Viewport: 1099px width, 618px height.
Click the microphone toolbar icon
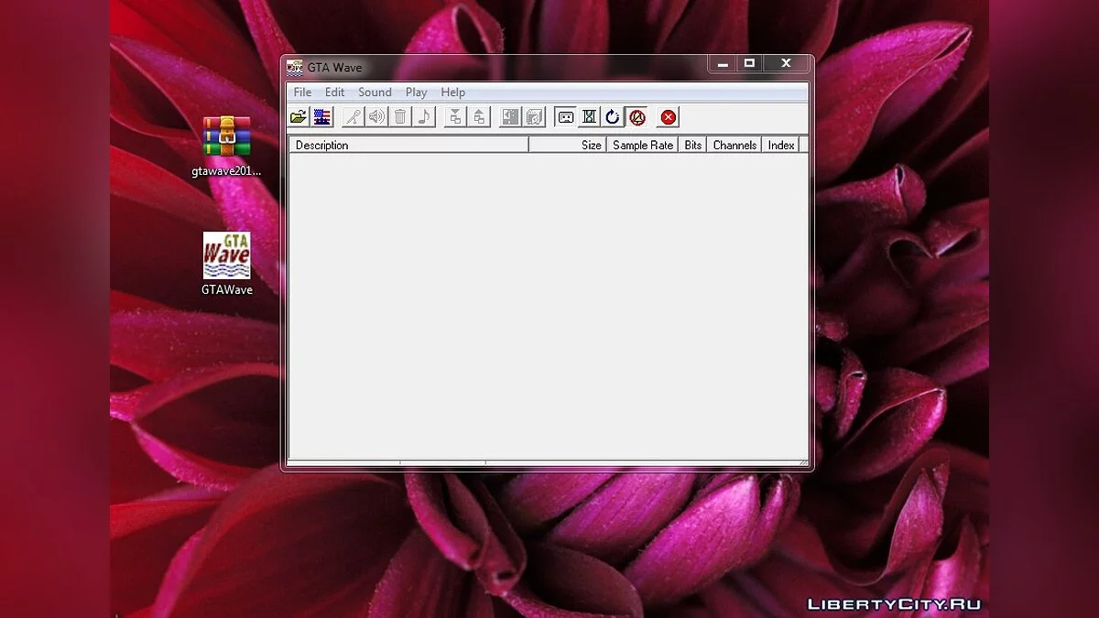(x=353, y=117)
